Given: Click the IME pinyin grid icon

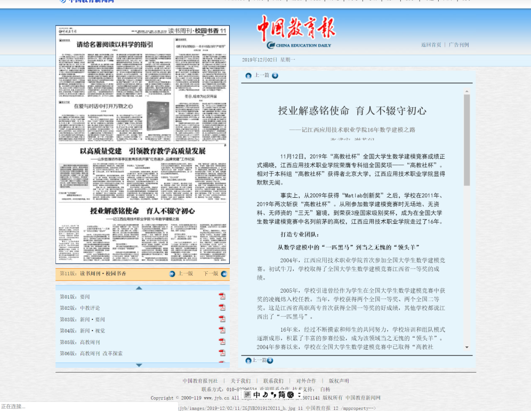Looking at the screenshot, I should [247, 395].
